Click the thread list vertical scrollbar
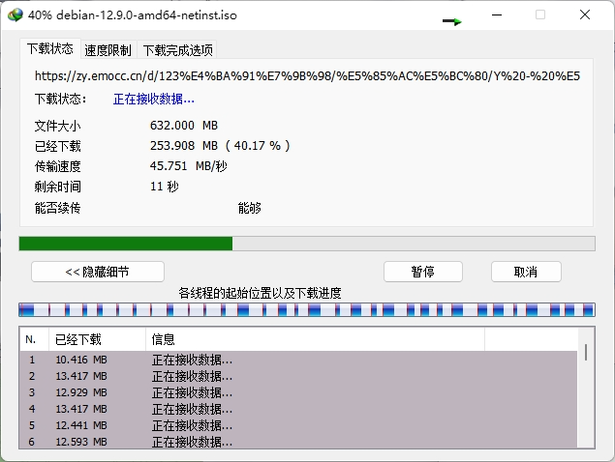 tap(586, 396)
